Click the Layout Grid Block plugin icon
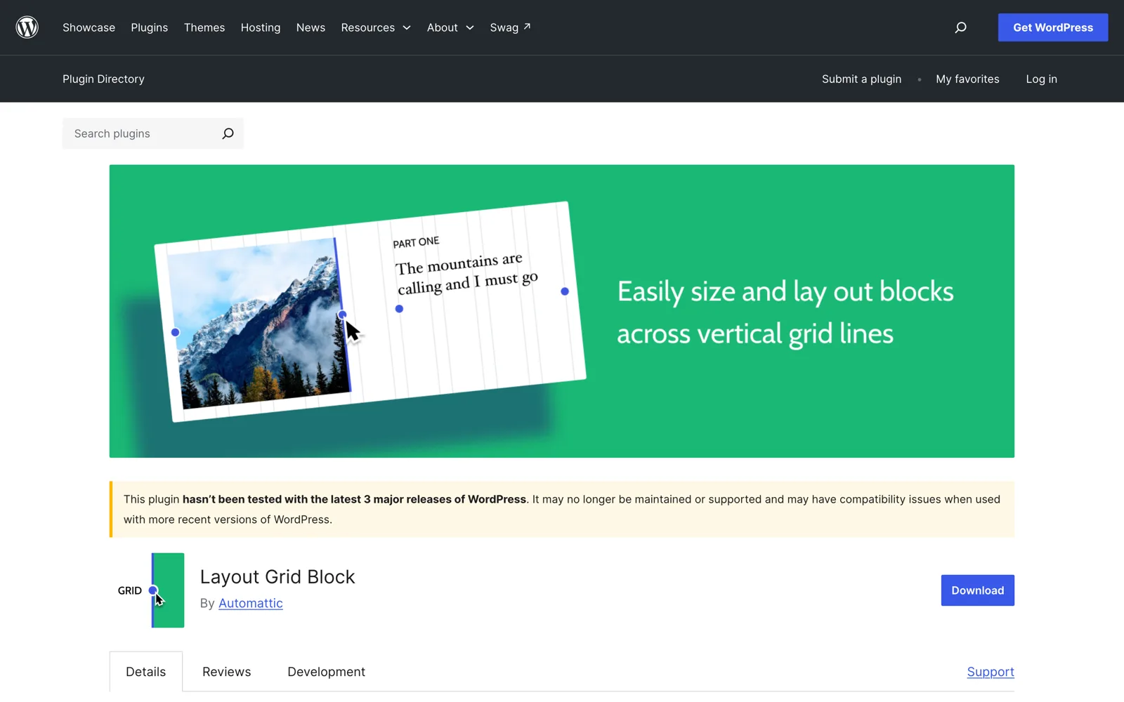Viewport: 1124px width, 702px height. pyautogui.click(x=147, y=590)
